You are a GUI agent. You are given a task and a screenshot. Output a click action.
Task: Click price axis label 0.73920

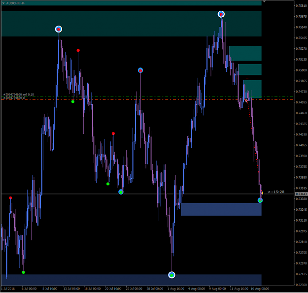pyautogui.click(x=301, y=156)
